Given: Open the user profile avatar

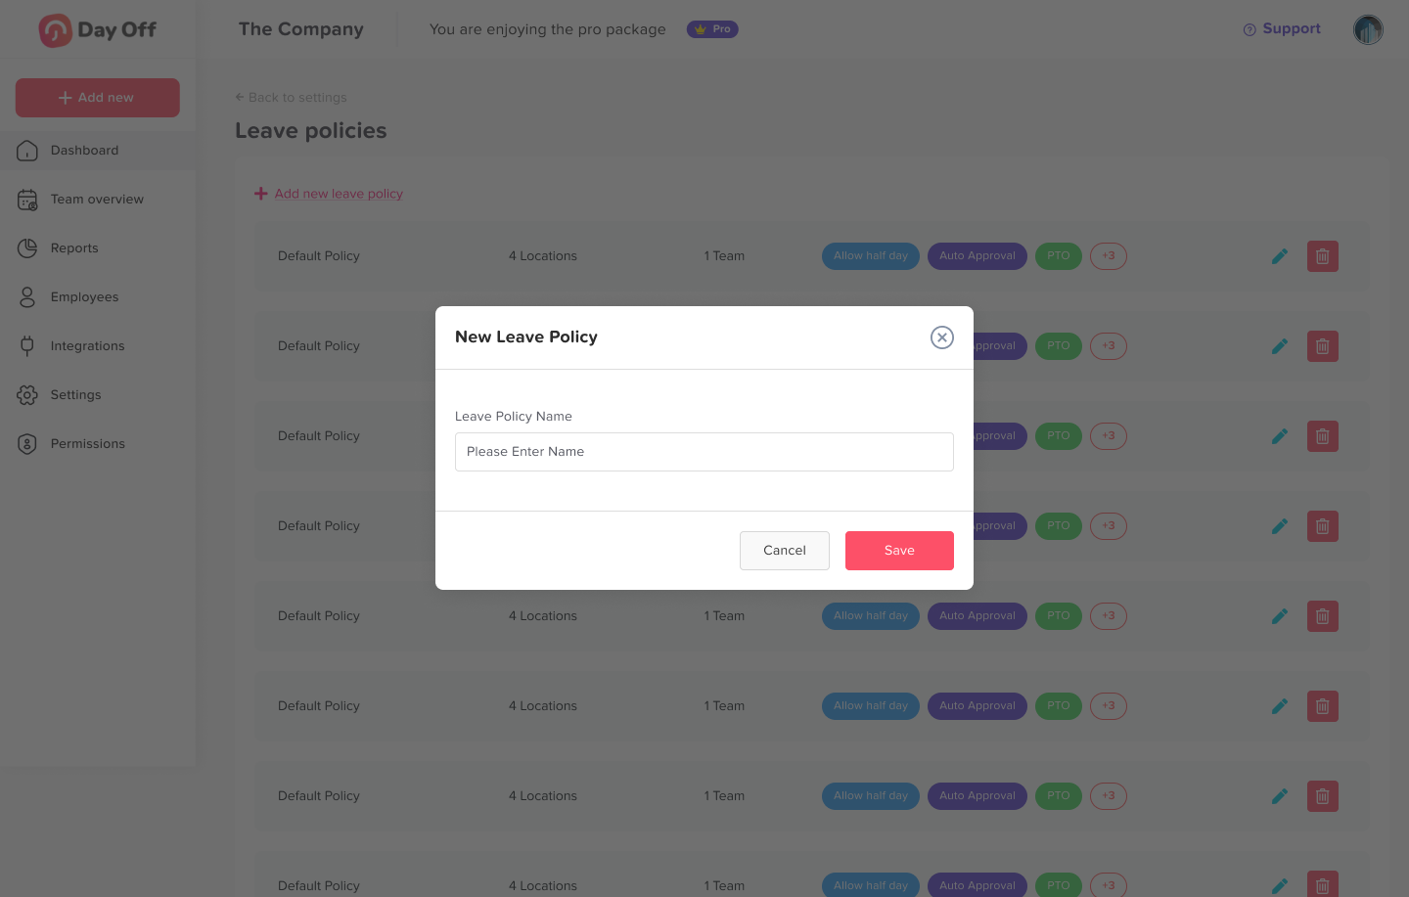Looking at the screenshot, I should click(1367, 30).
